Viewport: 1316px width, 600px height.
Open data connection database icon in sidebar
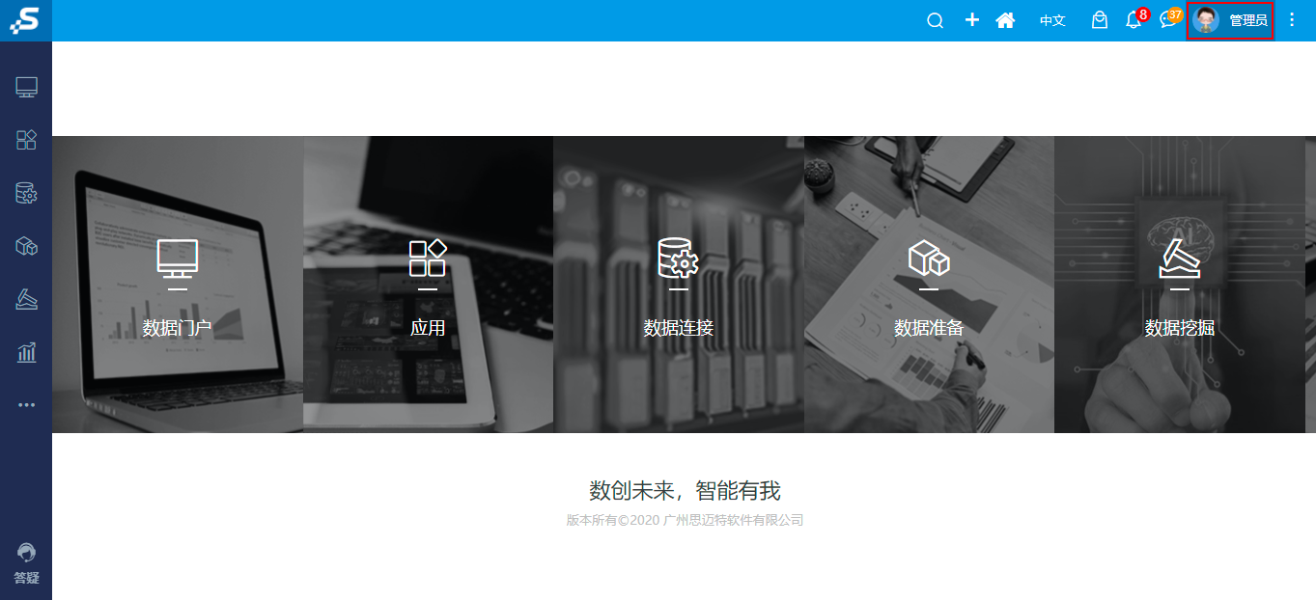point(26,193)
